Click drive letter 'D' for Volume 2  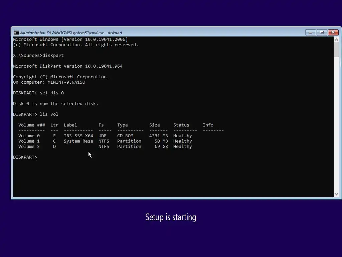point(54,147)
